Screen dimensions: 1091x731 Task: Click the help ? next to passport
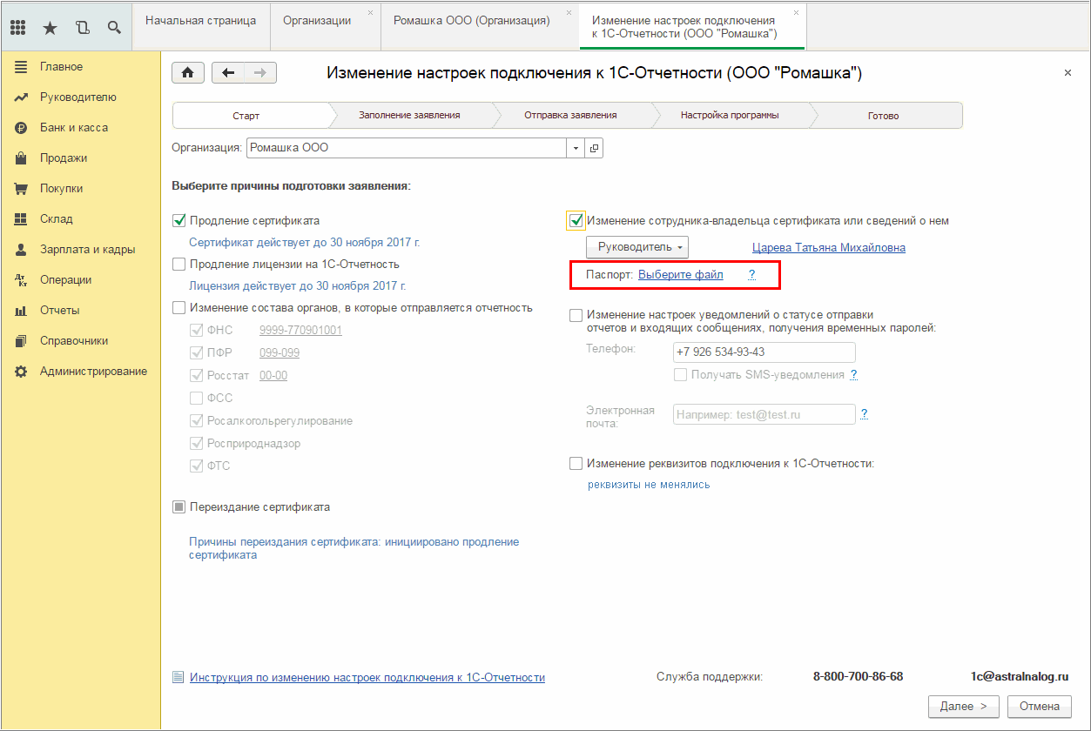(x=751, y=275)
